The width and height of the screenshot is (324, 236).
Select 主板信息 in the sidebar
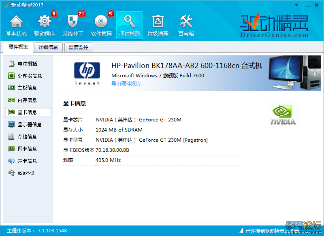coord(28,88)
